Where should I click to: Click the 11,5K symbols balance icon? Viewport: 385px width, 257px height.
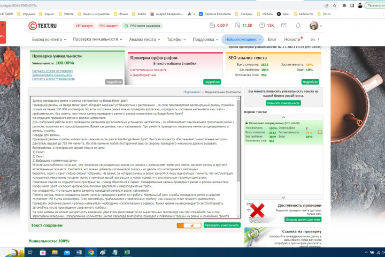coord(237,25)
